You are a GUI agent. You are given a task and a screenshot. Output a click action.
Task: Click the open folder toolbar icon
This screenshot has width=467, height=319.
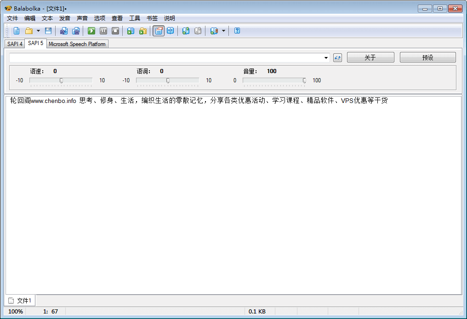(x=29, y=31)
